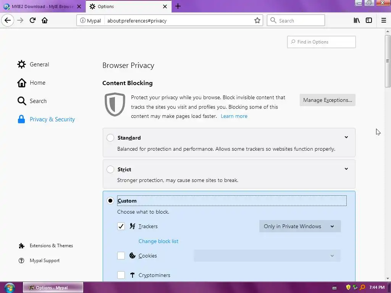This screenshot has height=293, width=391.
Task: Switch to the MYIE2 Download tab
Action: tap(43, 6)
